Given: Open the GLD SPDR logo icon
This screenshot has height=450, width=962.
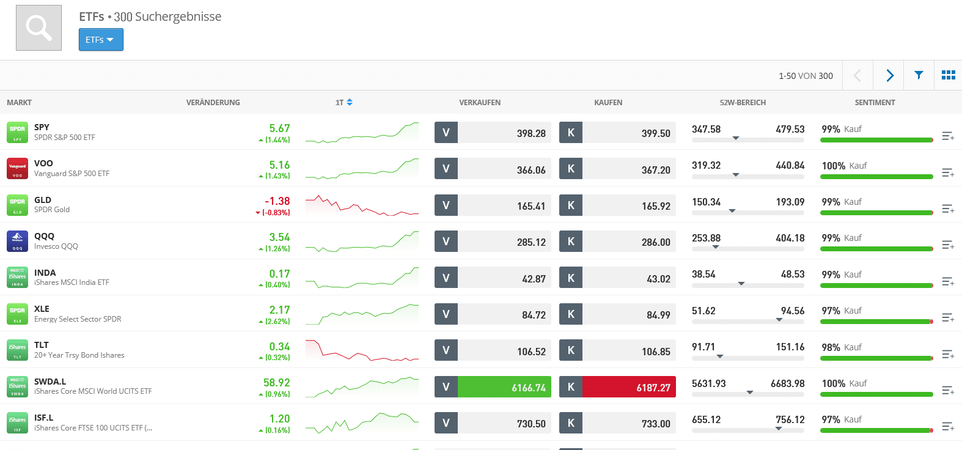Looking at the screenshot, I should click(x=17, y=205).
